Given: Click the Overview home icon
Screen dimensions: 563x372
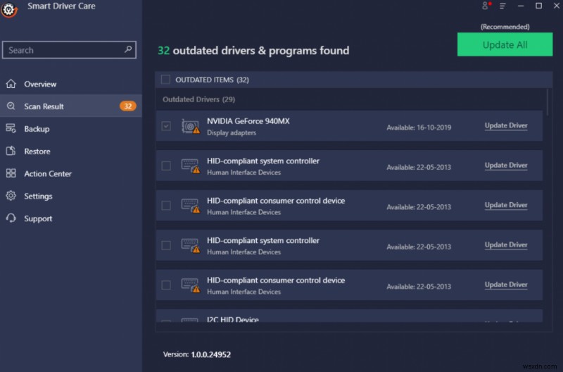Looking at the screenshot, I should tap(11, 84).
